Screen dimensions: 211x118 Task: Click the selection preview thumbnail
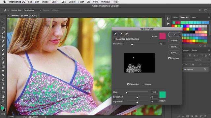[139, 63]
